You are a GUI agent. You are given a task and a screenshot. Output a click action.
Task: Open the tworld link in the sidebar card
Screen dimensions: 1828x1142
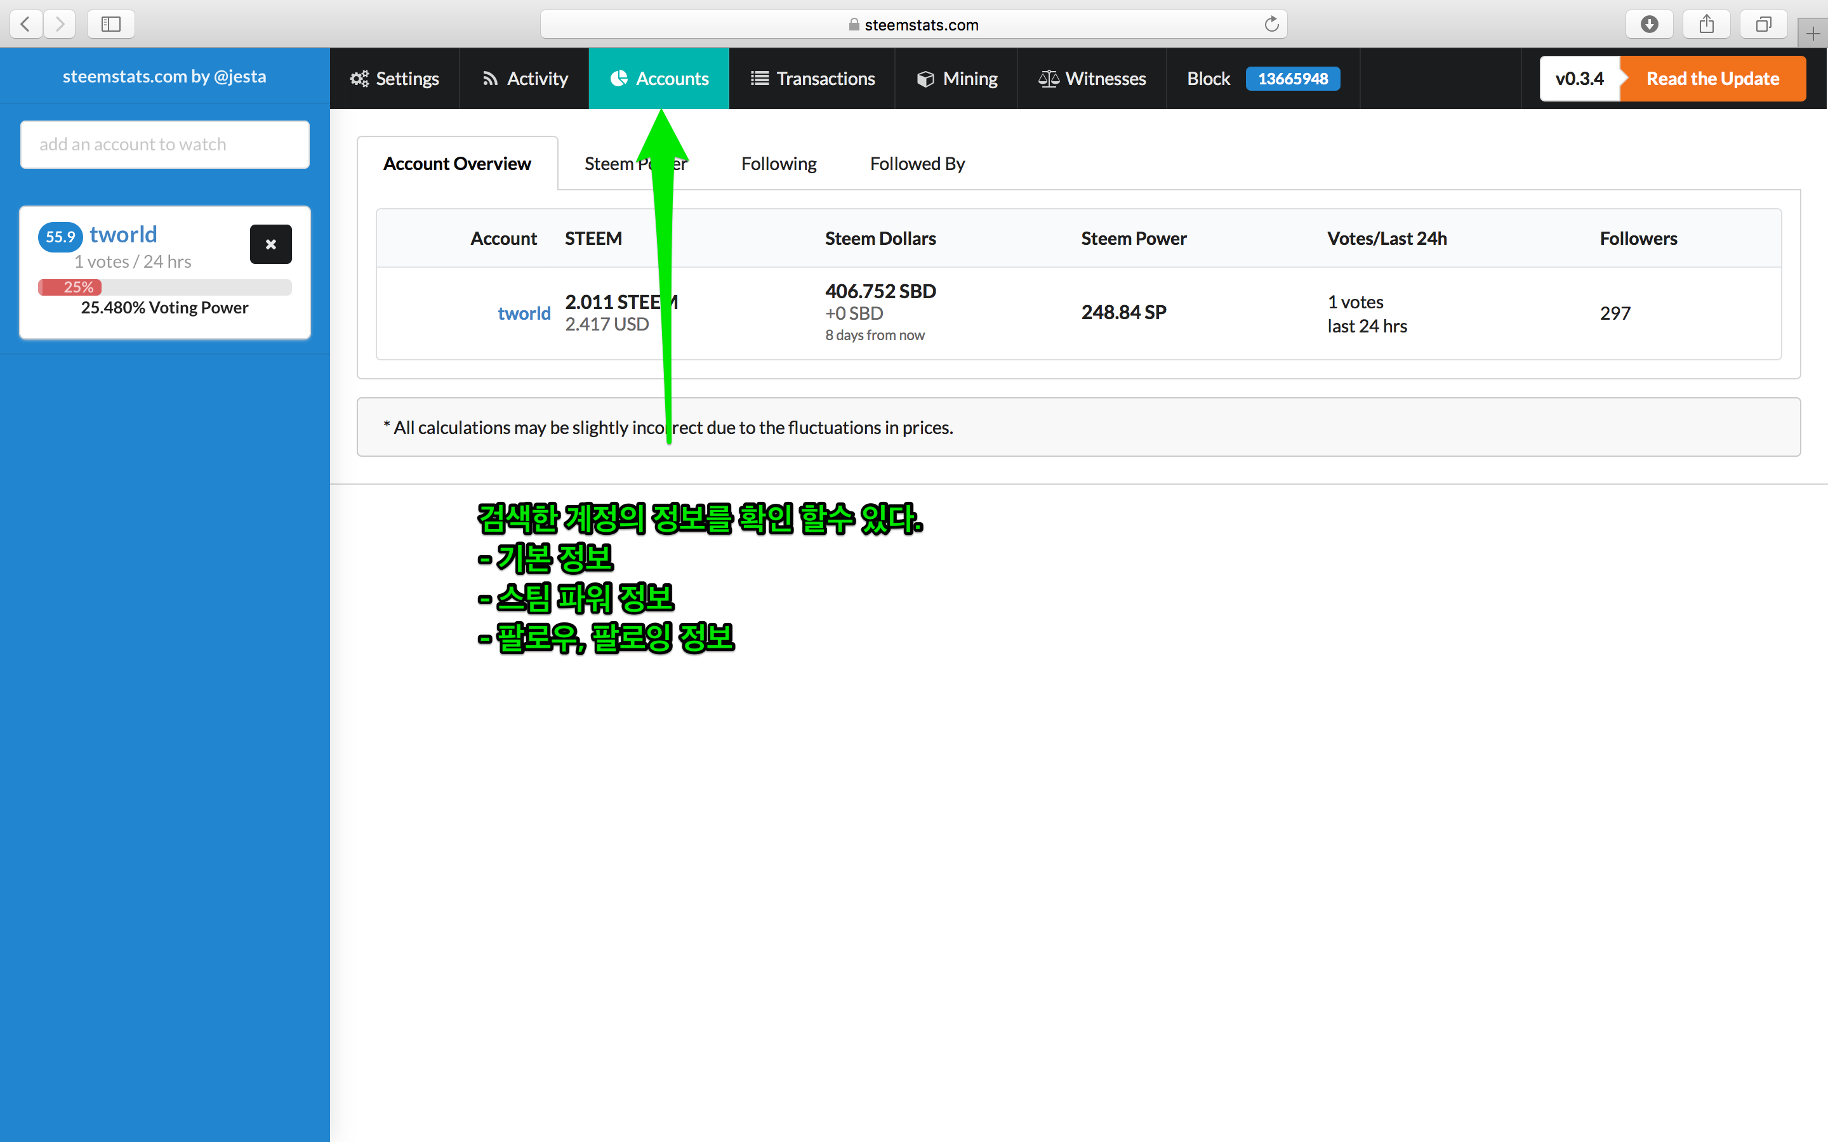click(x=123, y=234)
